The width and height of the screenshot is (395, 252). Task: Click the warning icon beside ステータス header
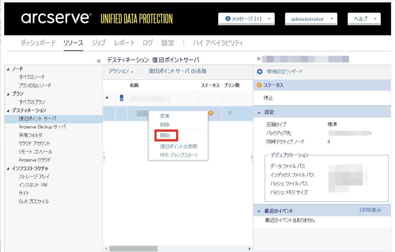(259, 85)
